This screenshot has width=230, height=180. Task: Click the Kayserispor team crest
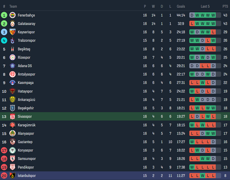(12, 32)
